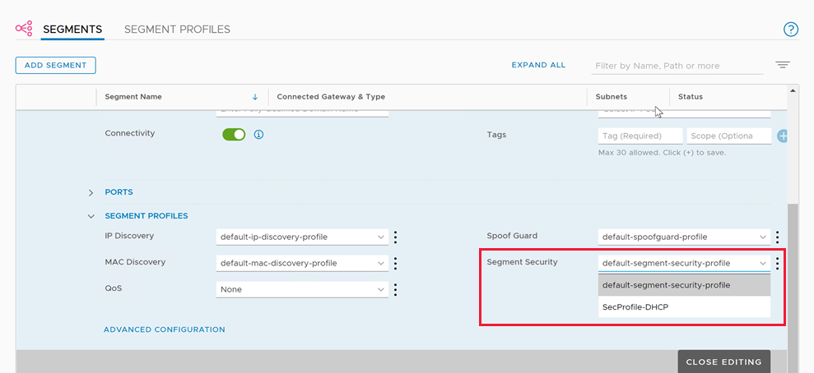Toggle the Connectivity switch off
Viewport: 814px width, 373px height.
[x=234, y=134]
